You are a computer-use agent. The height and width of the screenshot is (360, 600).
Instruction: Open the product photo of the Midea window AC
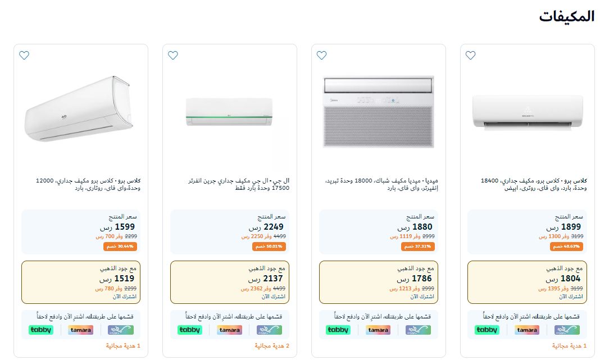click(378, 111)
